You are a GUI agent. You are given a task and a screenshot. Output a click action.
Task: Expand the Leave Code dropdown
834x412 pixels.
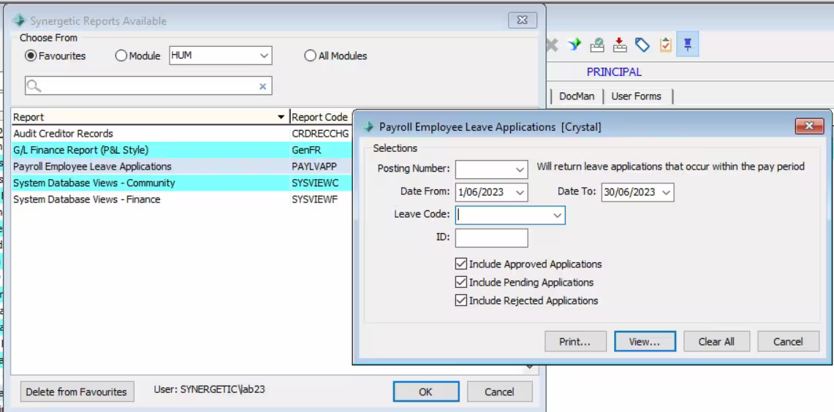point(557,215)
